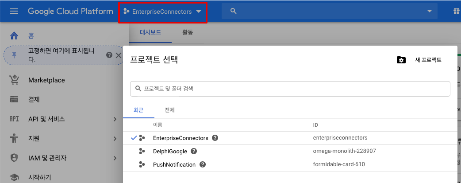
Task: Click the home icon in the sidebar
Action: coord(14,35)
